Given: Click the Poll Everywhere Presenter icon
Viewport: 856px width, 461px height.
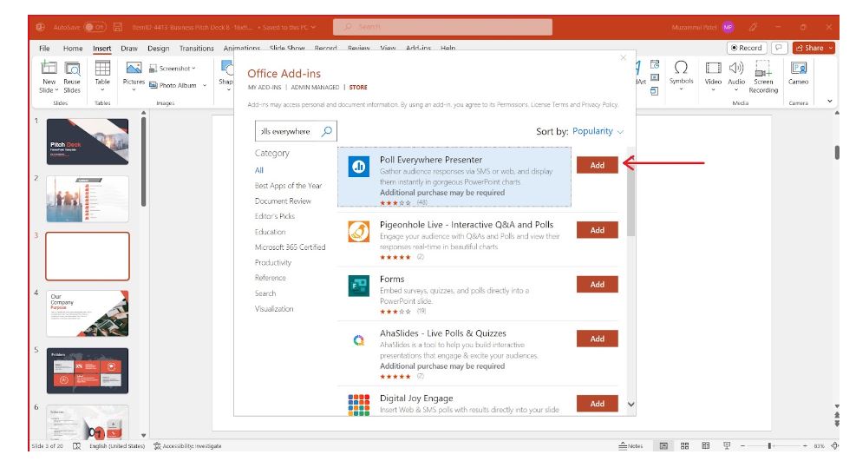Looking at the screenshot, I should [x=359, y=167].
